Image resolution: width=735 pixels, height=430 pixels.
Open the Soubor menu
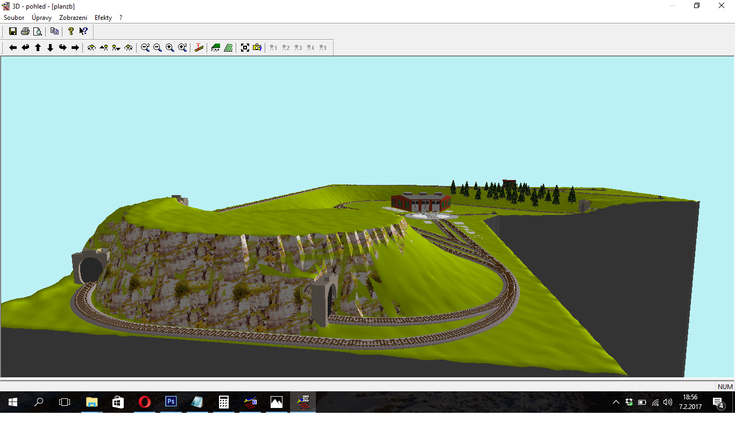(x=14, y=18)
